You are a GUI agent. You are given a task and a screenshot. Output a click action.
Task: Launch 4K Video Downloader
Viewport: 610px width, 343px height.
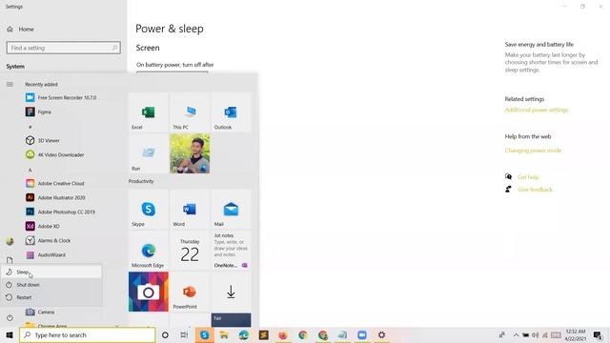[55, 154]
